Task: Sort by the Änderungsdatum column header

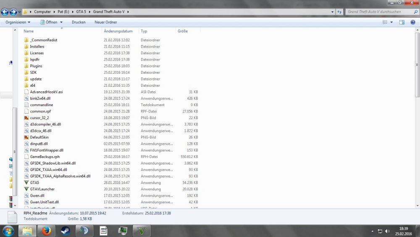Action: pos(120,31)
